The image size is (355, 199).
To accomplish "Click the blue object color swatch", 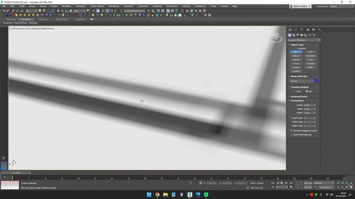I will 316,81.
